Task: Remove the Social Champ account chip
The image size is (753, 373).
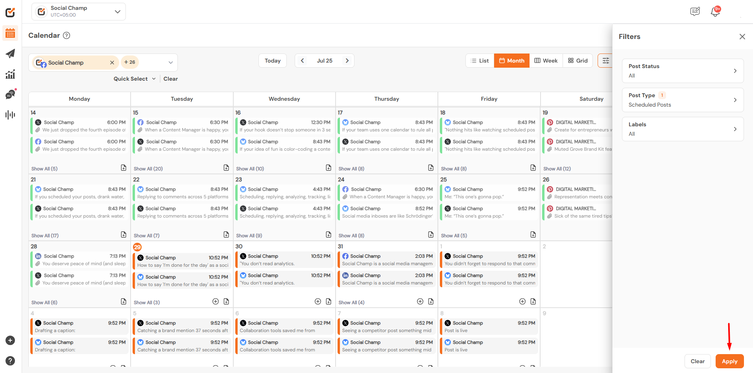Action: point(112,63)
